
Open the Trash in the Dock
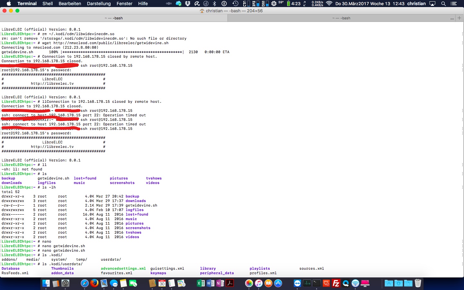point(418,283)
